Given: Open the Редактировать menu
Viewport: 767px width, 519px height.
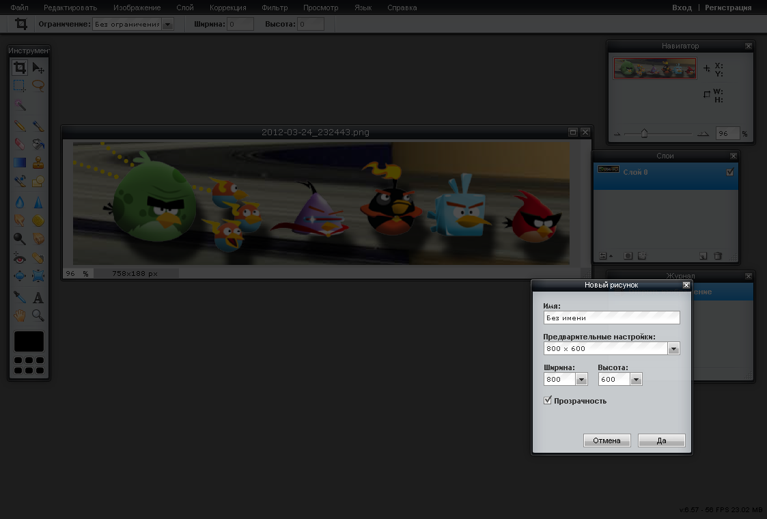Looking at the screenshot, I should pos(70,8).
